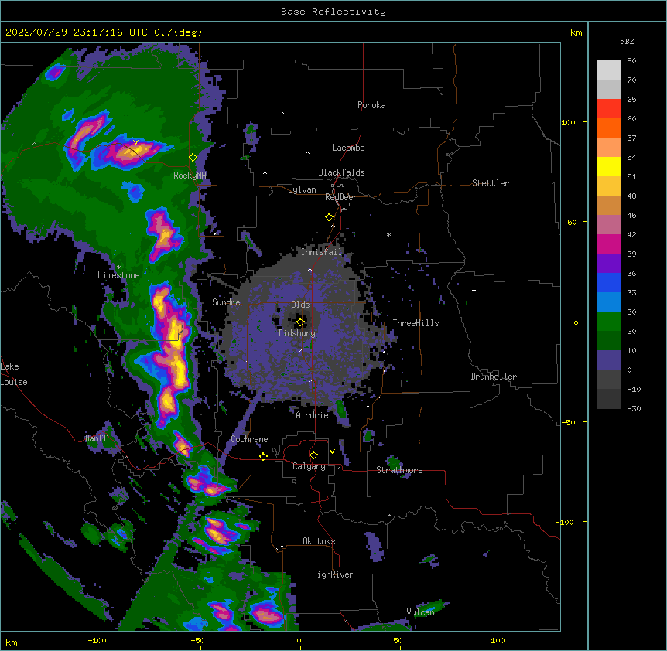Click the Ponoka city label
Image resolution: width=667 pixels, height=651 pixels.
(371, 105)
